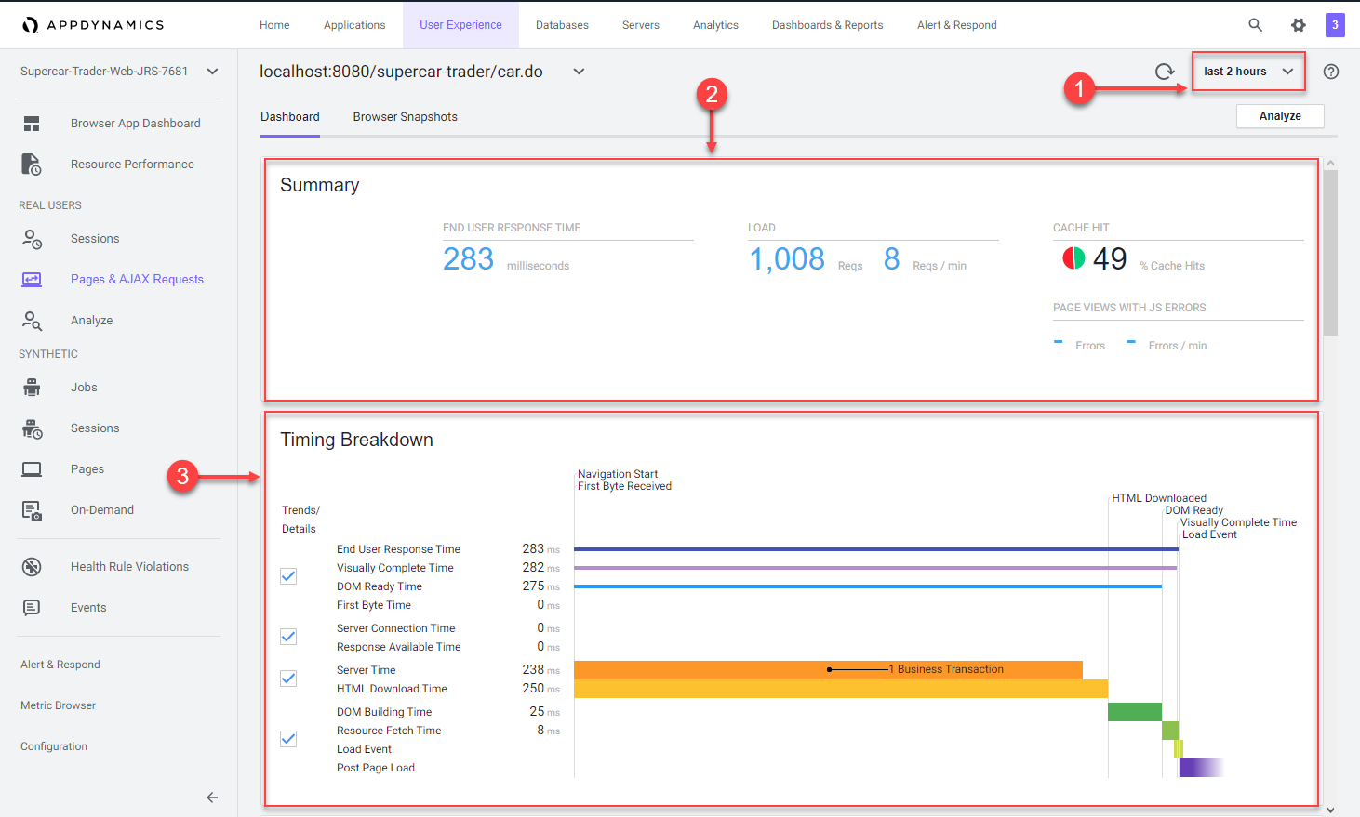Go to Pages & AJAX Requests
The width and height of the screenshot is (1360, 817).
click(x=137, y=280)
